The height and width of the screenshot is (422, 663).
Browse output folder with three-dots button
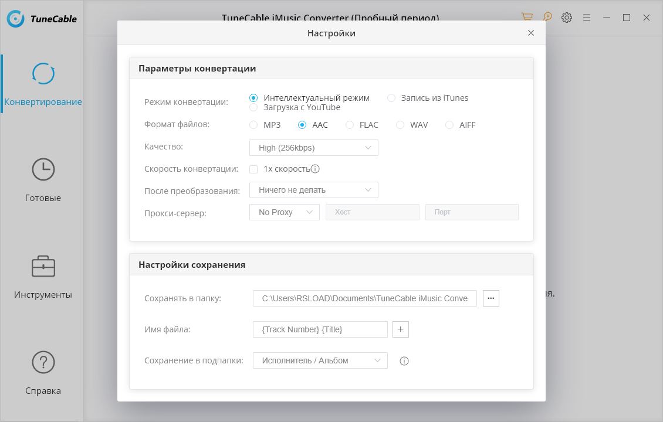[x=491, y=298]
